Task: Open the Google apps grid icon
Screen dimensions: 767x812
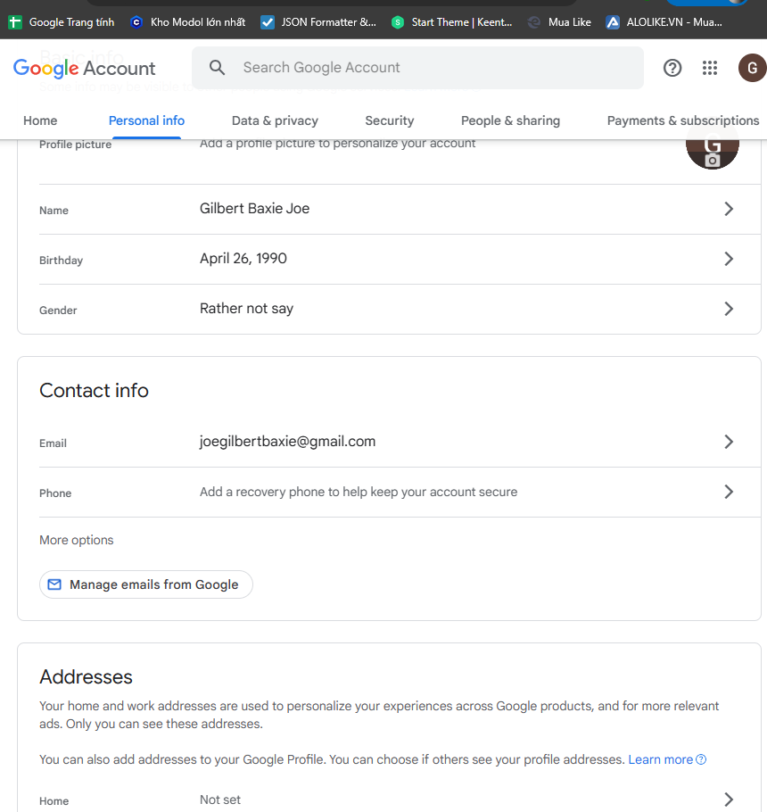Action: coord(710,68)
